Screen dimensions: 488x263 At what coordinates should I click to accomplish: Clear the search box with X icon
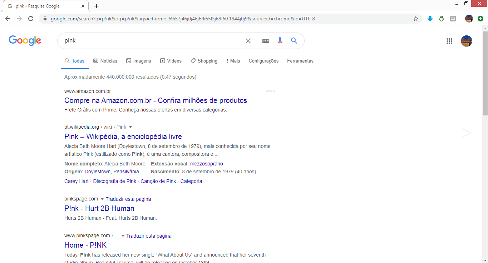tap(248, 41)
